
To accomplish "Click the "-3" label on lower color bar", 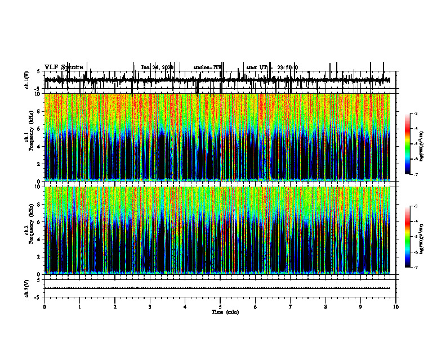I will (x=416, y=206).
